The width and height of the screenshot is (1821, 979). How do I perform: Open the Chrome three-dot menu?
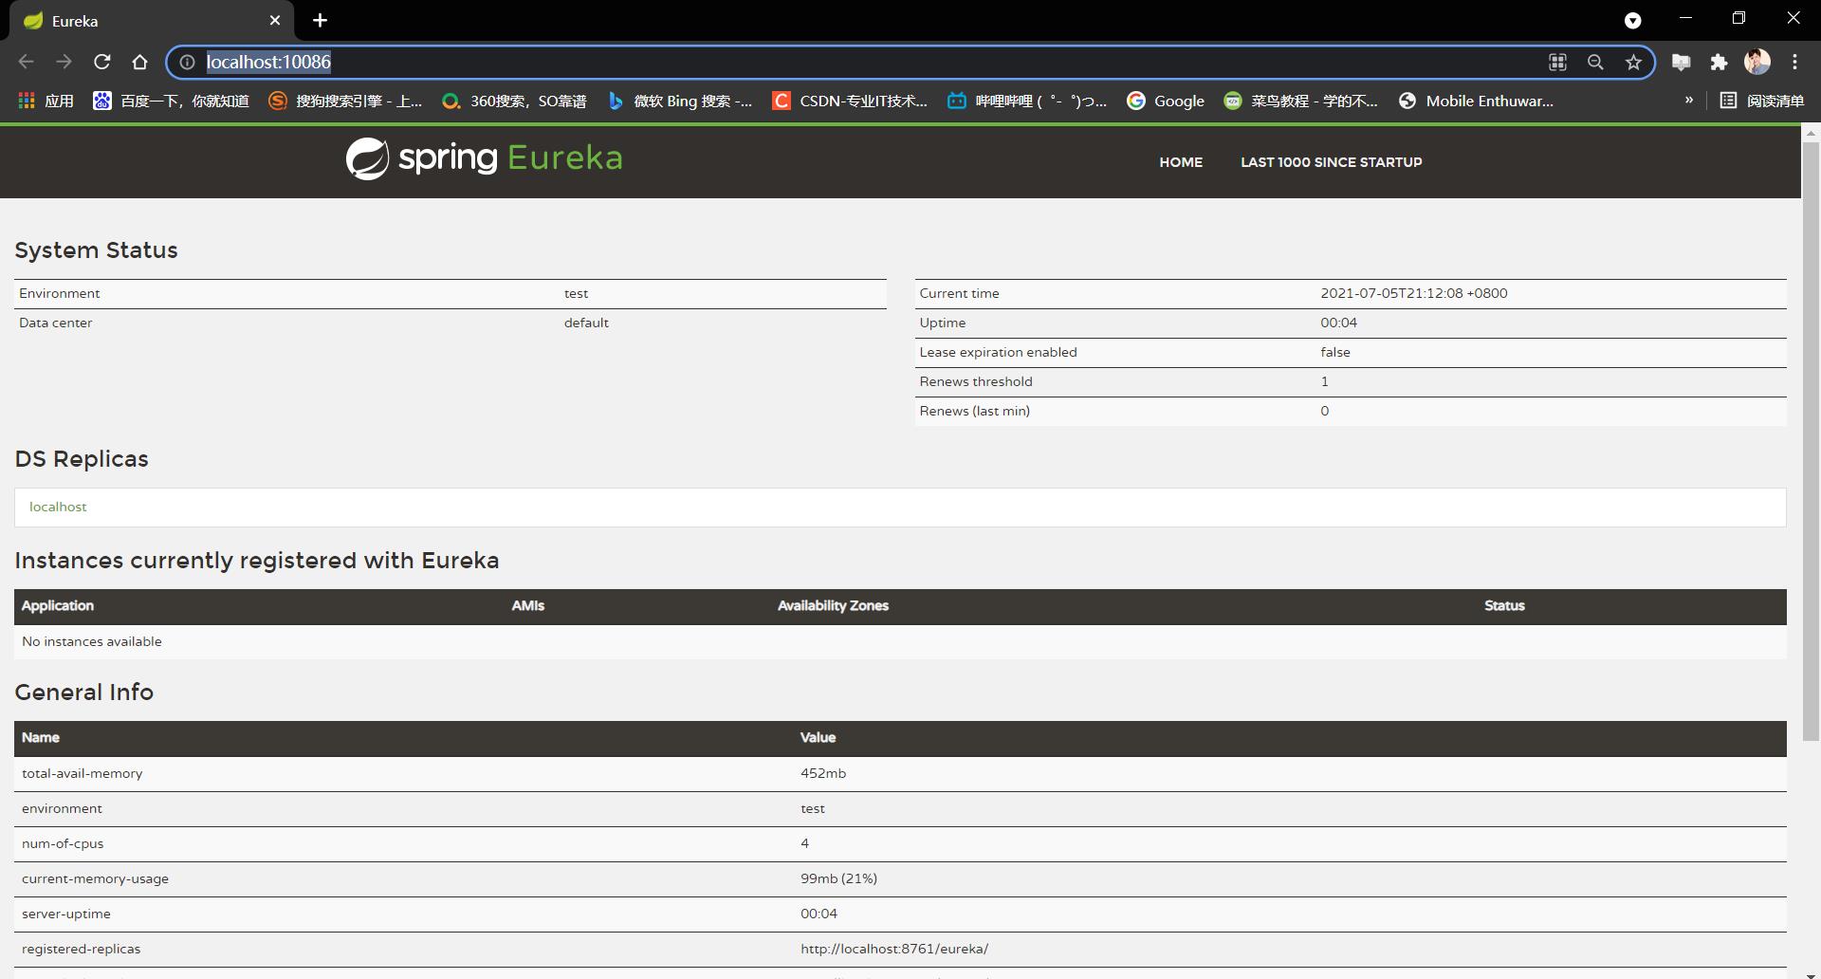click(x=1794, y=62)
